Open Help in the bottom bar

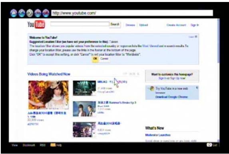59,145
